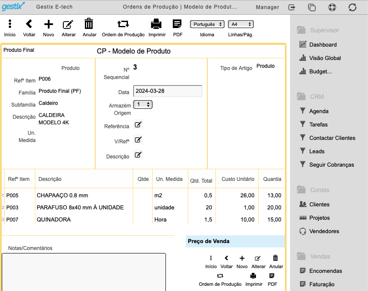368x291 pixels.
Task: Click bottom toolbar Ordem de Produção icon
Action: [220, 275]
